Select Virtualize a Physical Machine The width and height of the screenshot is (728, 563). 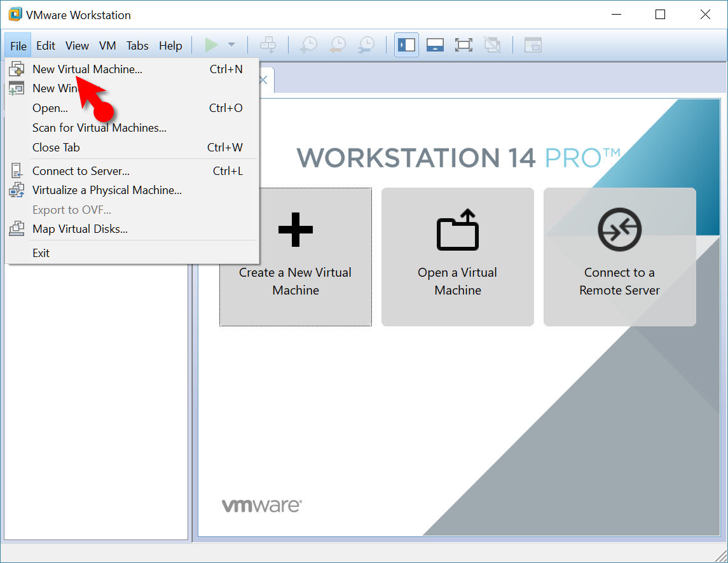107,190
